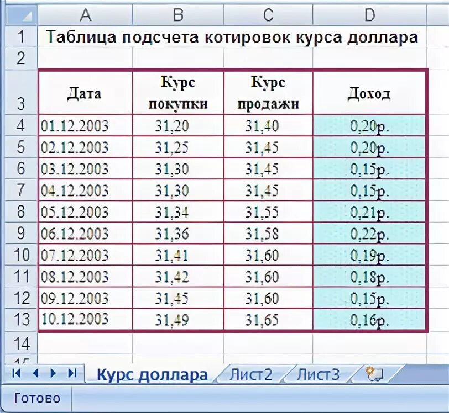Go to last sheet navigation arrow
The height and width of the screenshot is (413, 449).
click(72, 373)
